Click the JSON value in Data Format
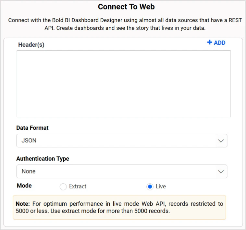 [29, 141]
